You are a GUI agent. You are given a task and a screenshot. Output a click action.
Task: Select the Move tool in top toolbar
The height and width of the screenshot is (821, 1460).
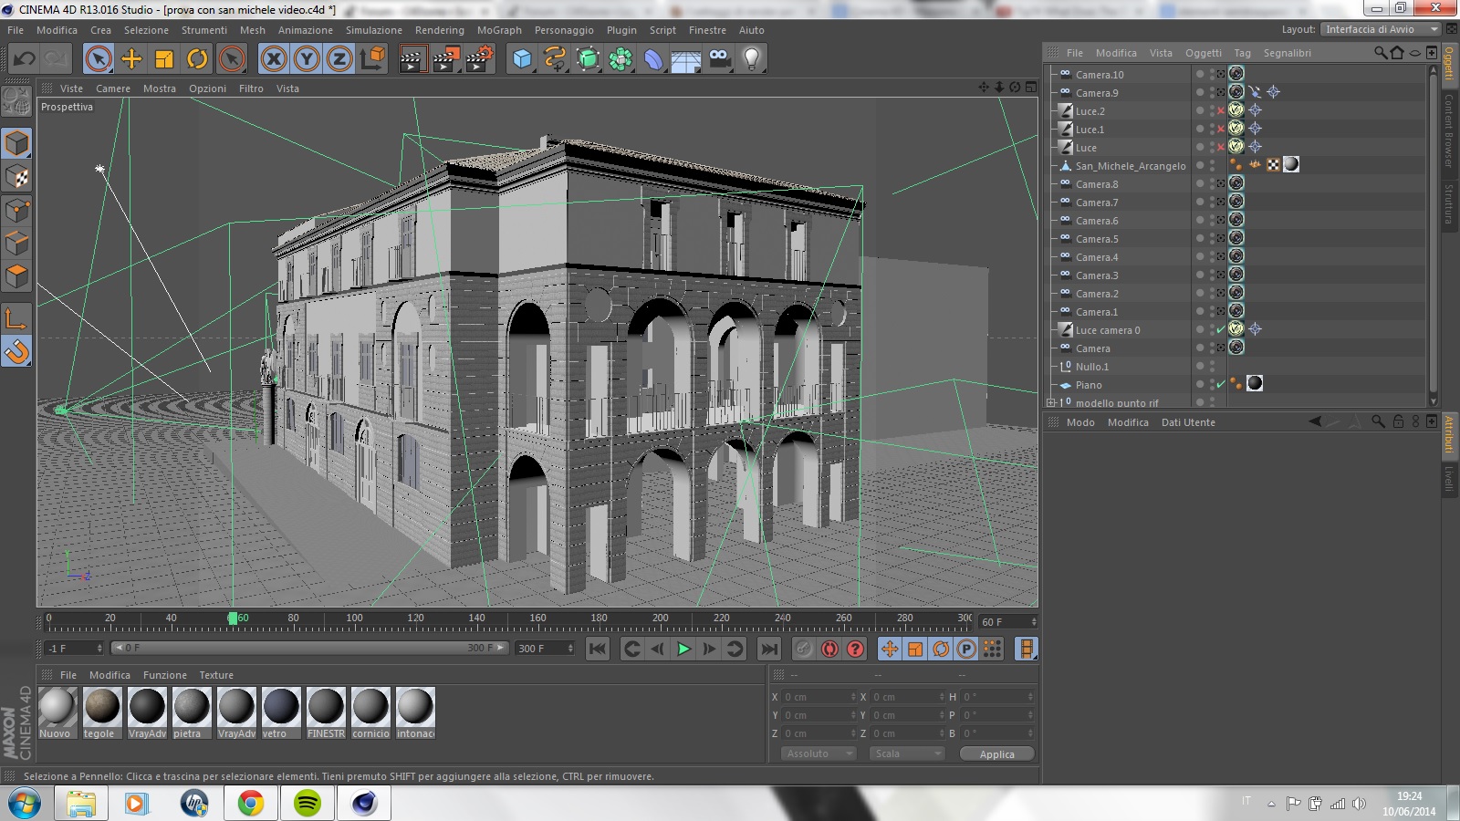click(x=131, y=59)
